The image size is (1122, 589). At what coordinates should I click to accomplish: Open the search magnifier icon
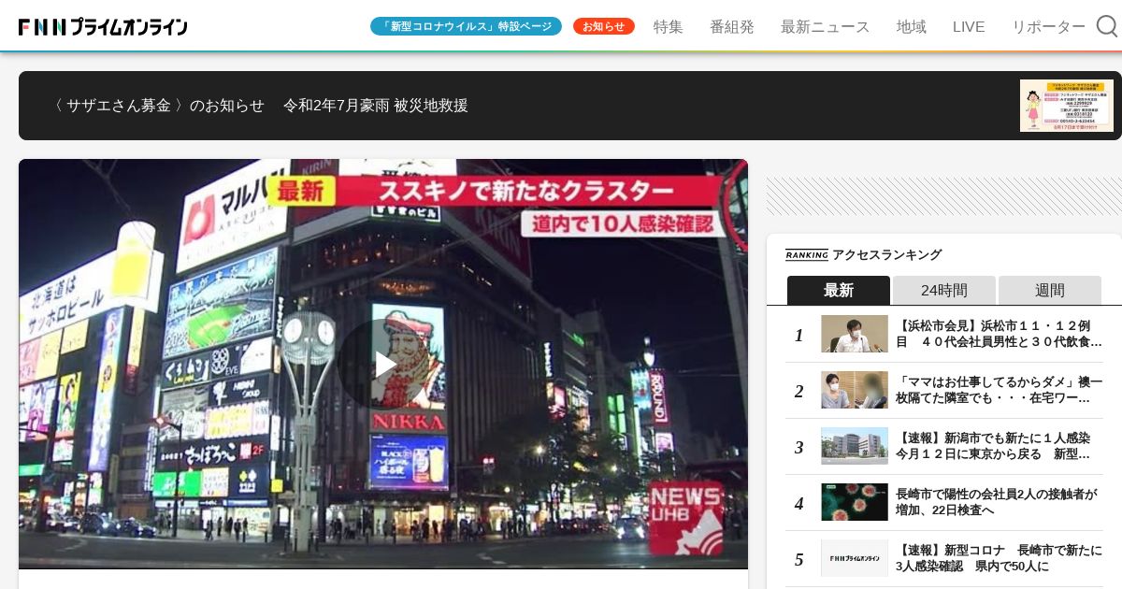coord(1107,26)
